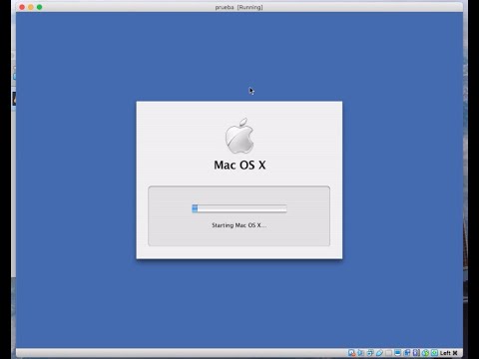Click the 'Starting Mac OS X...' status text
The width and height of the screenshot is (479, 359).
pyautogui.click(x=239, y=225)
